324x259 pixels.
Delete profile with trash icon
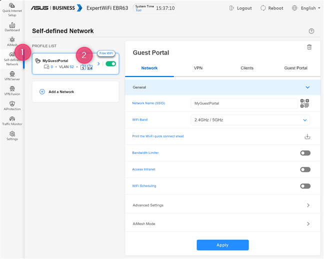pos(309,47)
